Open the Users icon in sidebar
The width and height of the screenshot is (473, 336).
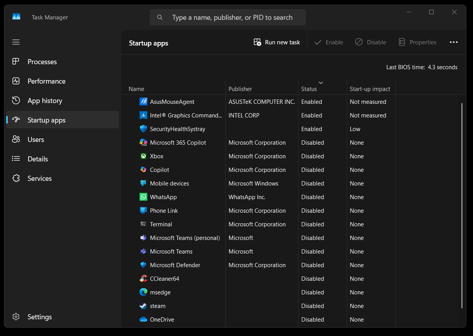16,140
